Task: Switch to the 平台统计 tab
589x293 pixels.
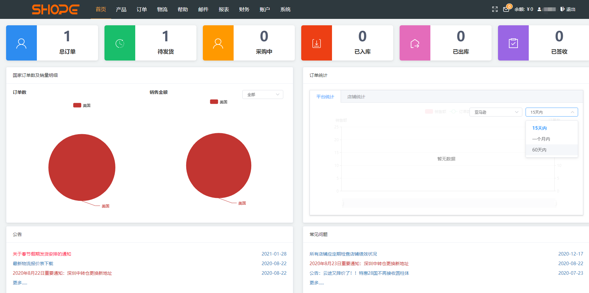Action: (x=325, y=97)
